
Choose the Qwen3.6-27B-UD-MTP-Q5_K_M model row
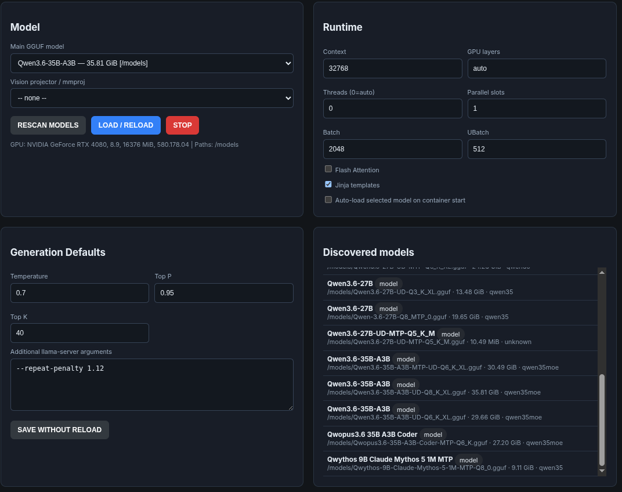(x=460, y=338)
